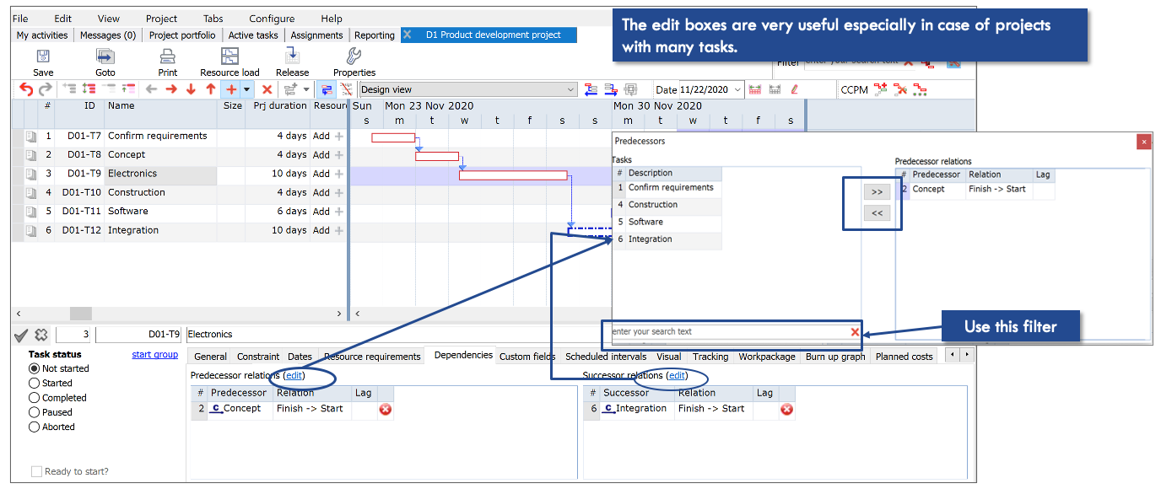Click the Predecessors dialog search text field
Screen dimensions: 1161x494
729,332
